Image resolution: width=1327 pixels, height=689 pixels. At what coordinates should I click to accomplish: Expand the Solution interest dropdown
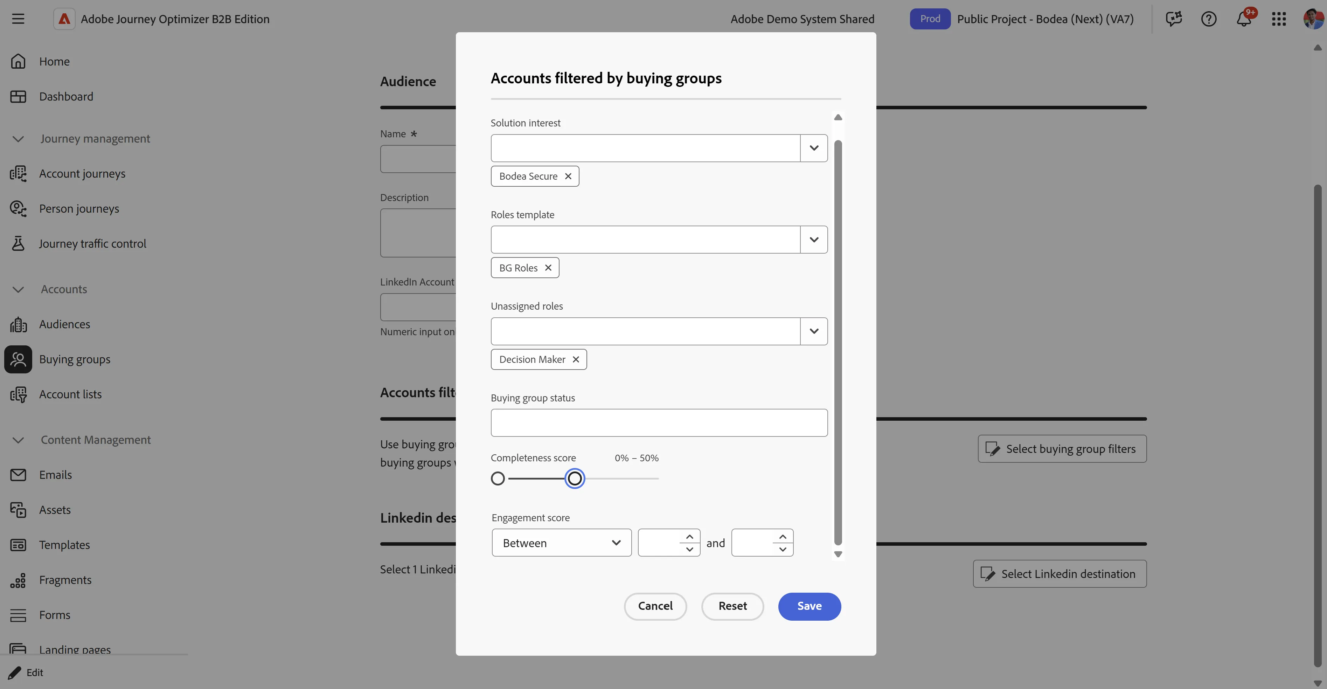click(813, 148)
